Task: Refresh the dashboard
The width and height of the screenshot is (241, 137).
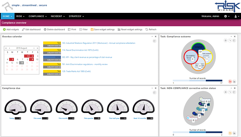Action: point(151,30)
